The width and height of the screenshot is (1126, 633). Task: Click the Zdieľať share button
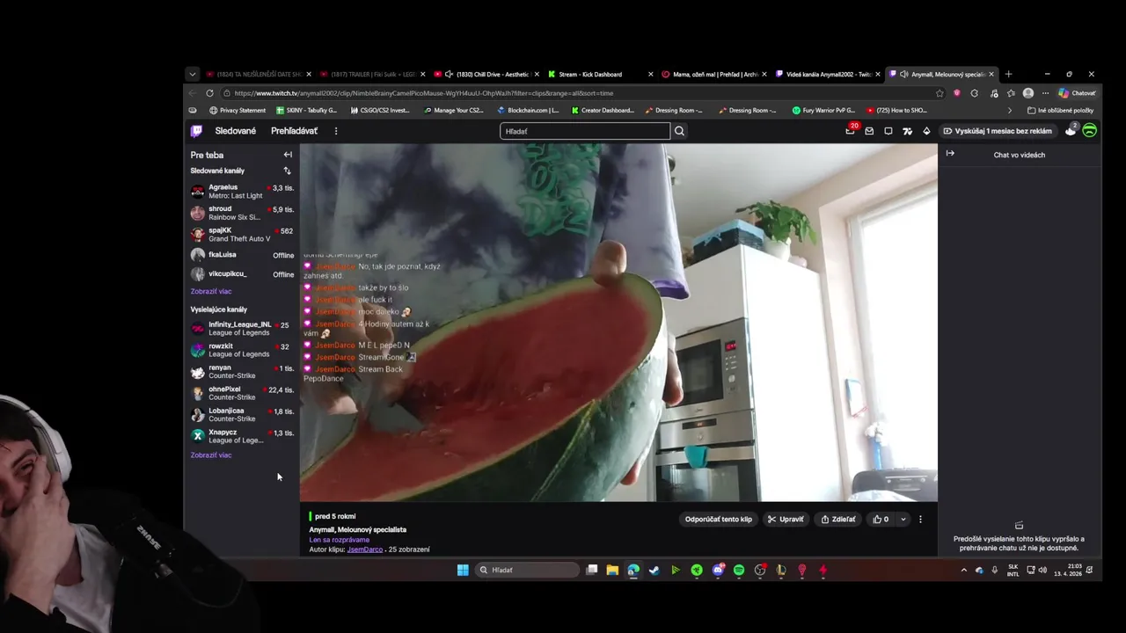tap(838, 520)
